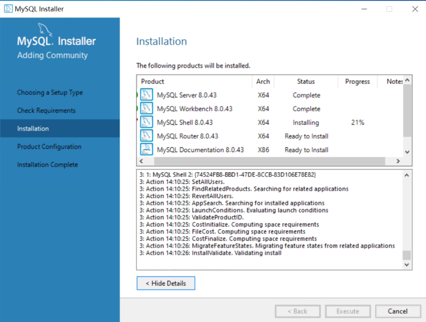Select the MySQL Router 8.0.43 row text
The image size is (426, 322).
click(x=188, y=136)
